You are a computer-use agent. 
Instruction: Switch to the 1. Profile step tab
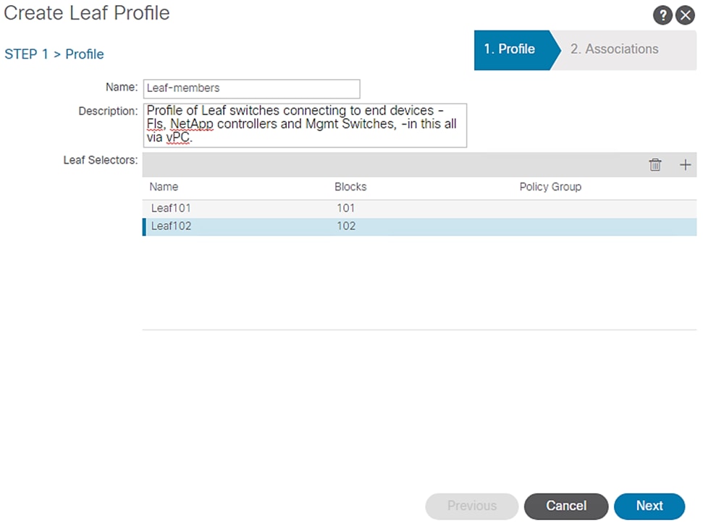click(x=510, y=49)
